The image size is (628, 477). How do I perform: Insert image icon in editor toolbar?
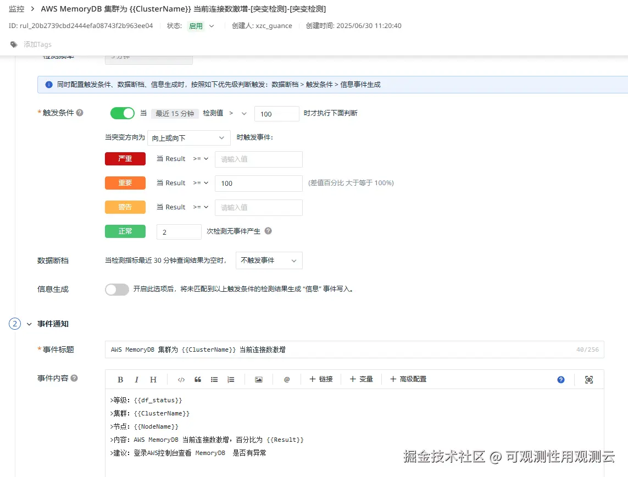coord(259,380)
